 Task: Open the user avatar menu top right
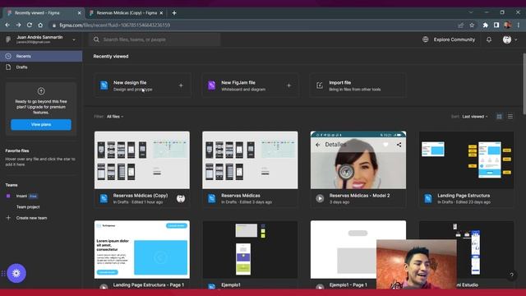510,39
